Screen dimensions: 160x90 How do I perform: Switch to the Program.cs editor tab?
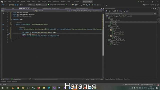click(68, 8)
